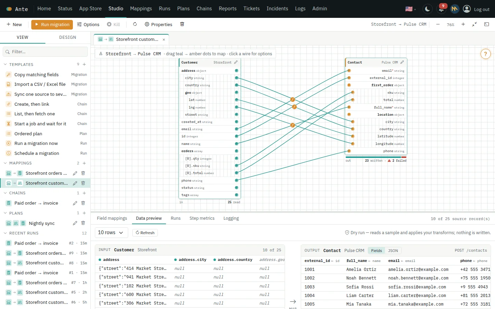
Task: Collapse the PLANS section
Action: coord(5,213)
